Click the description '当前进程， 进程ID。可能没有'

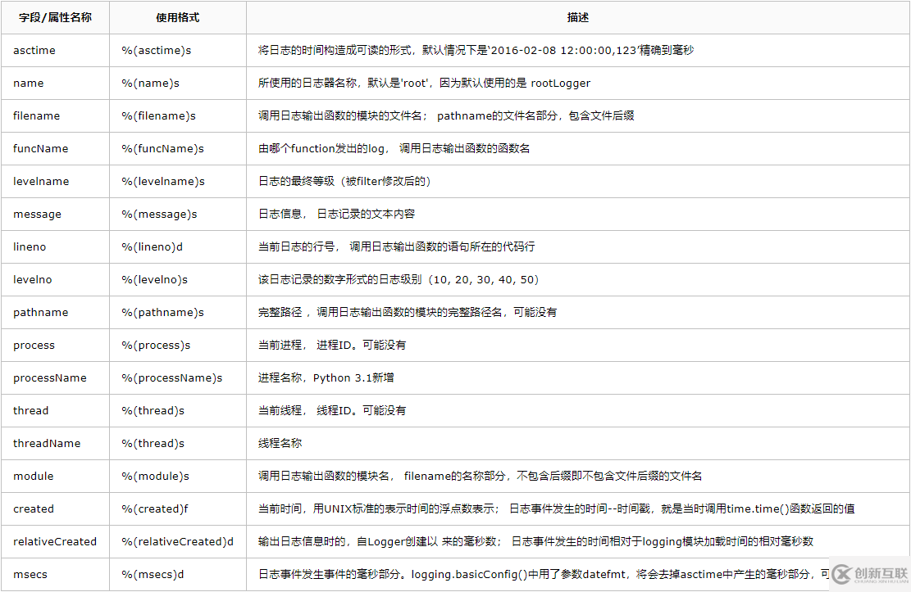point(578,346)
